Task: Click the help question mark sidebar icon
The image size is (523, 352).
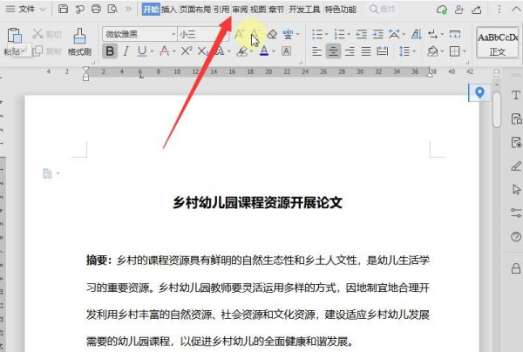Action: [516, 237]
